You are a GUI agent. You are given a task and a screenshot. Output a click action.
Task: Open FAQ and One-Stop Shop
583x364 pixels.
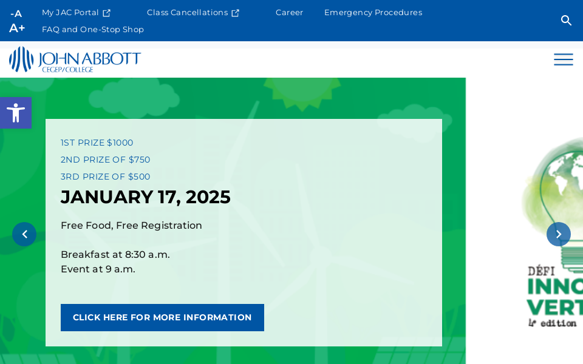point(93,30)
